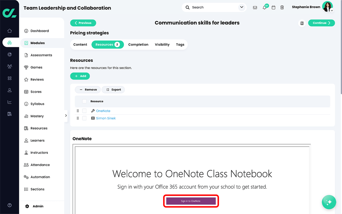Viewport: 342px width, 214px height.
Task: Click the green app logo
Action: 9,13
